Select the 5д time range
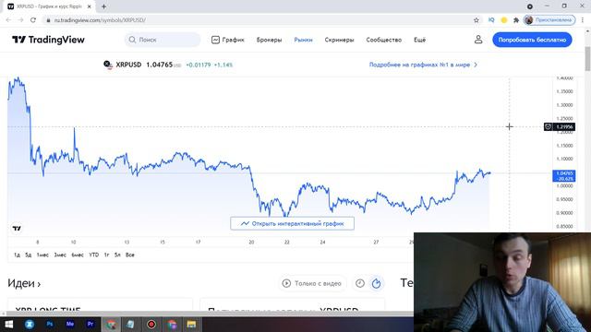Screen dimensions: 591x332 29,255
